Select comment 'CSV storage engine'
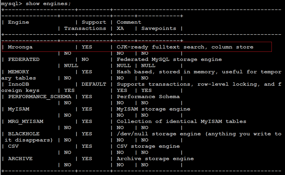Image resolution: width=285 pixels, height=175 pixels. [148, 146]
